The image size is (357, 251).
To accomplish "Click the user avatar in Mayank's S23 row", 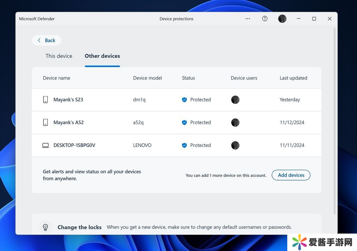I will pyautogui.click(x=235, y=100).
